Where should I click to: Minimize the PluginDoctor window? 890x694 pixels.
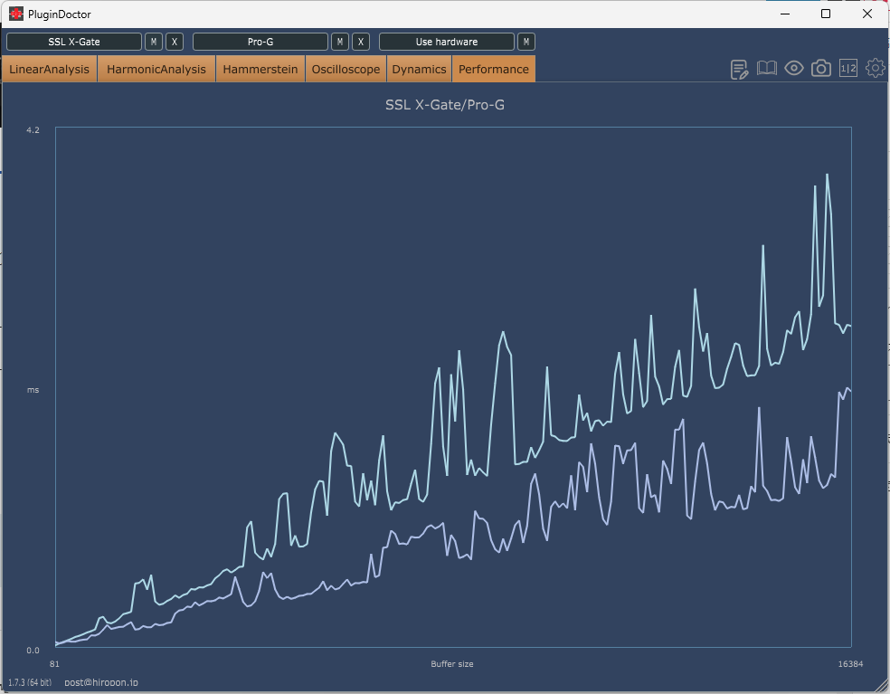[785, 14]
